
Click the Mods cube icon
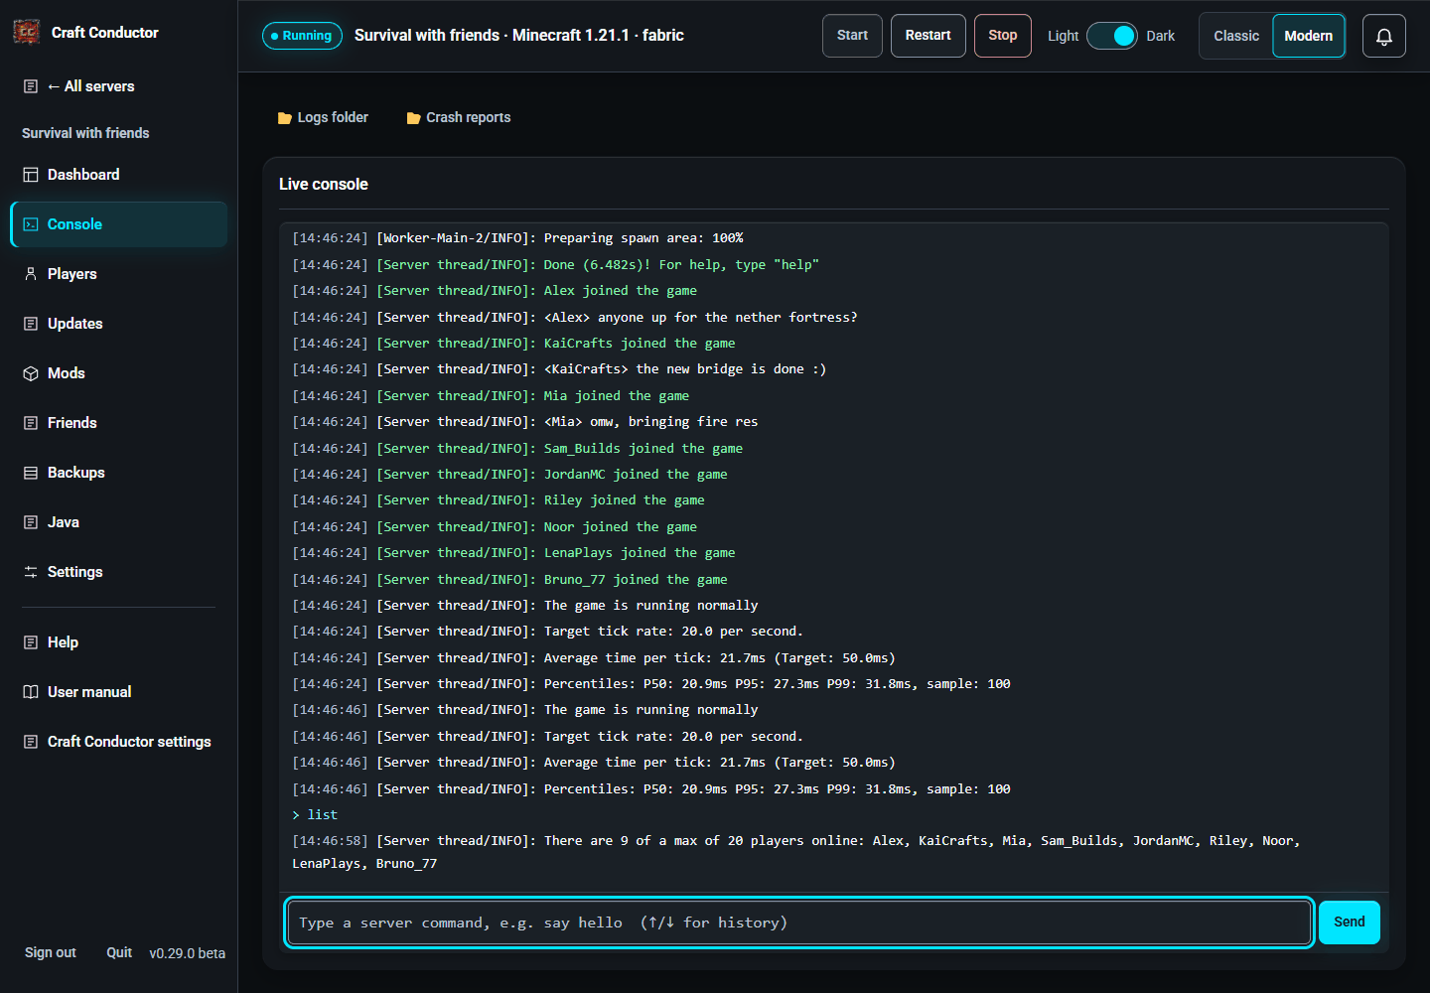[x=31, y=373]
